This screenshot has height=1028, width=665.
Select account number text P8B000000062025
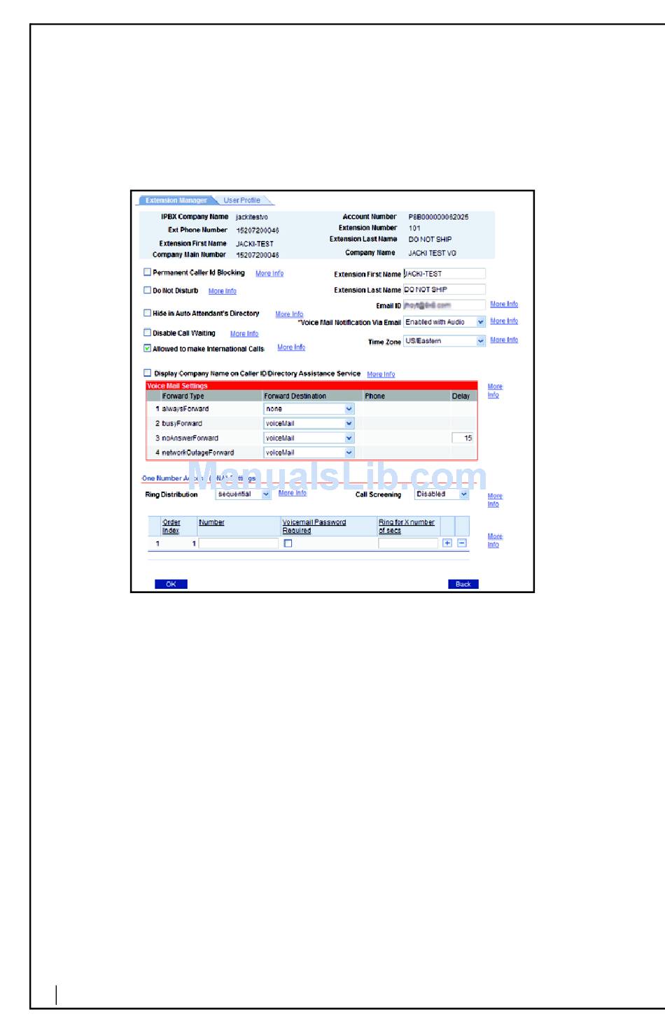tap(439, 217)
